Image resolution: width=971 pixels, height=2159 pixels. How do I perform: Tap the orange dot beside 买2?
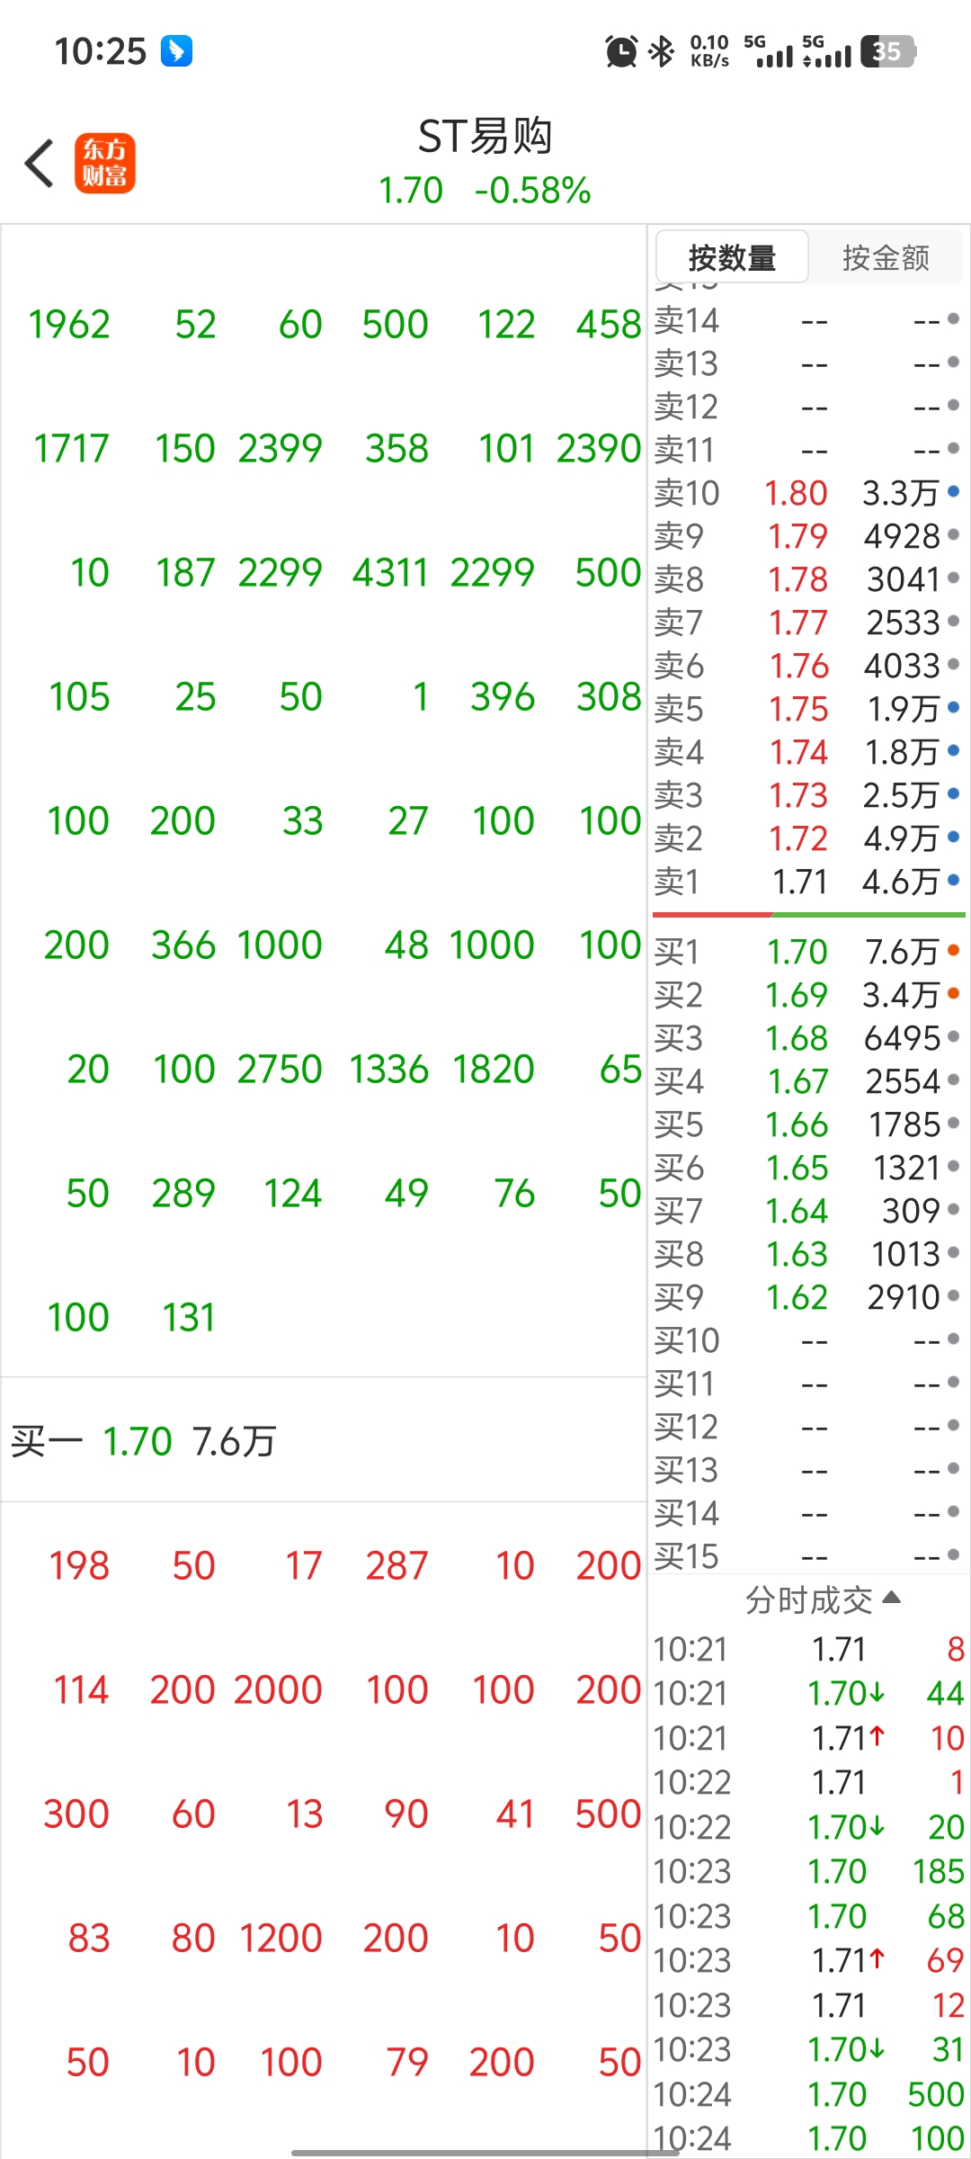(953, 993)
